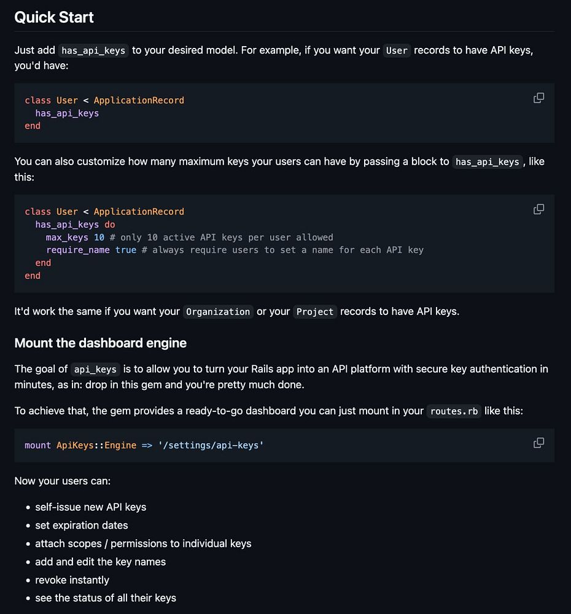Click the Mount the dashboard engine heading

[x=101, y=343]
